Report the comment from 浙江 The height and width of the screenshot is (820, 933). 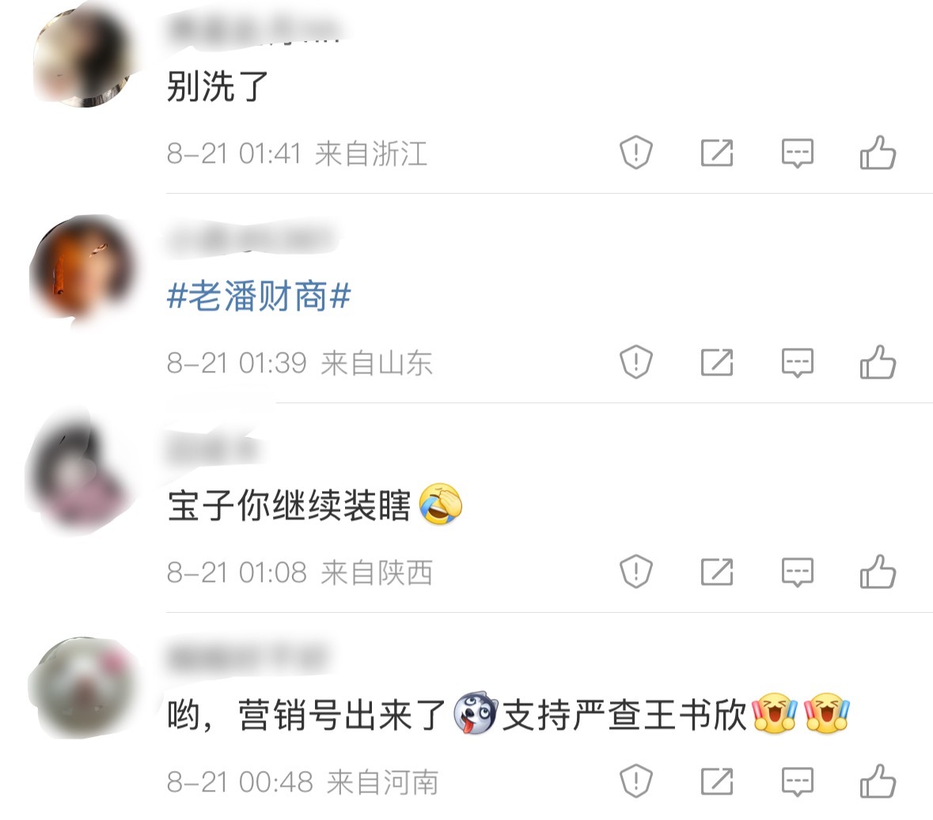[636, 153]
